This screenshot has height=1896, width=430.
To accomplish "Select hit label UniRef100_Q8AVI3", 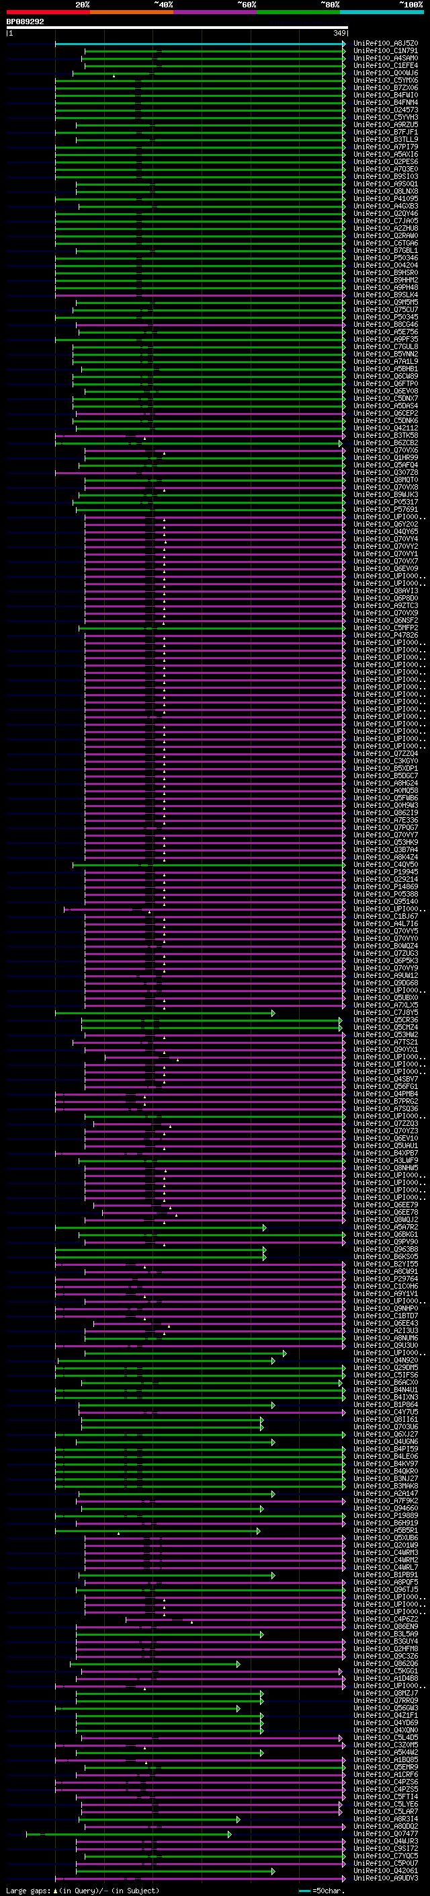I will coord(386,591).
